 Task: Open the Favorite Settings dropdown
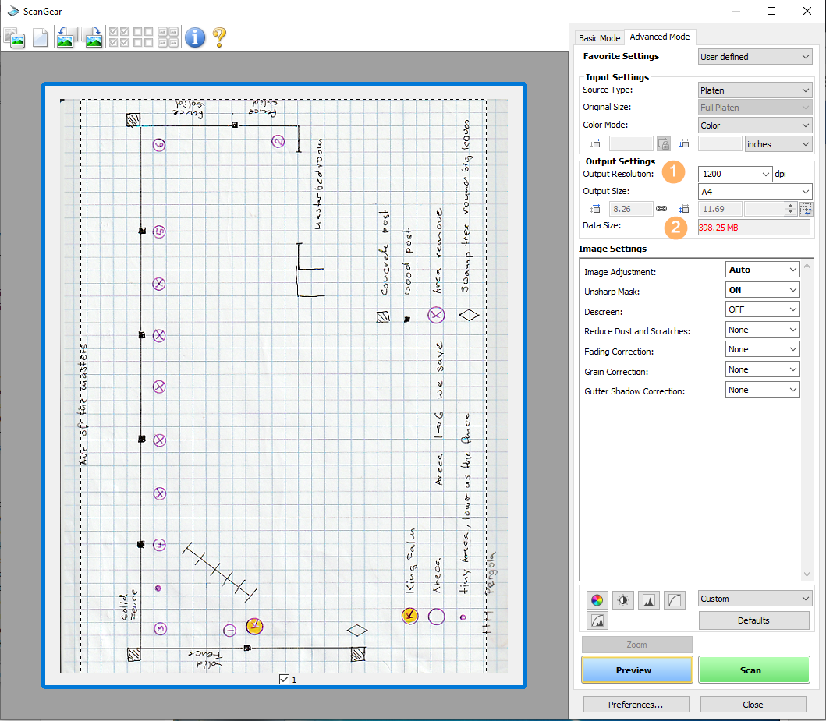(755, 57)
